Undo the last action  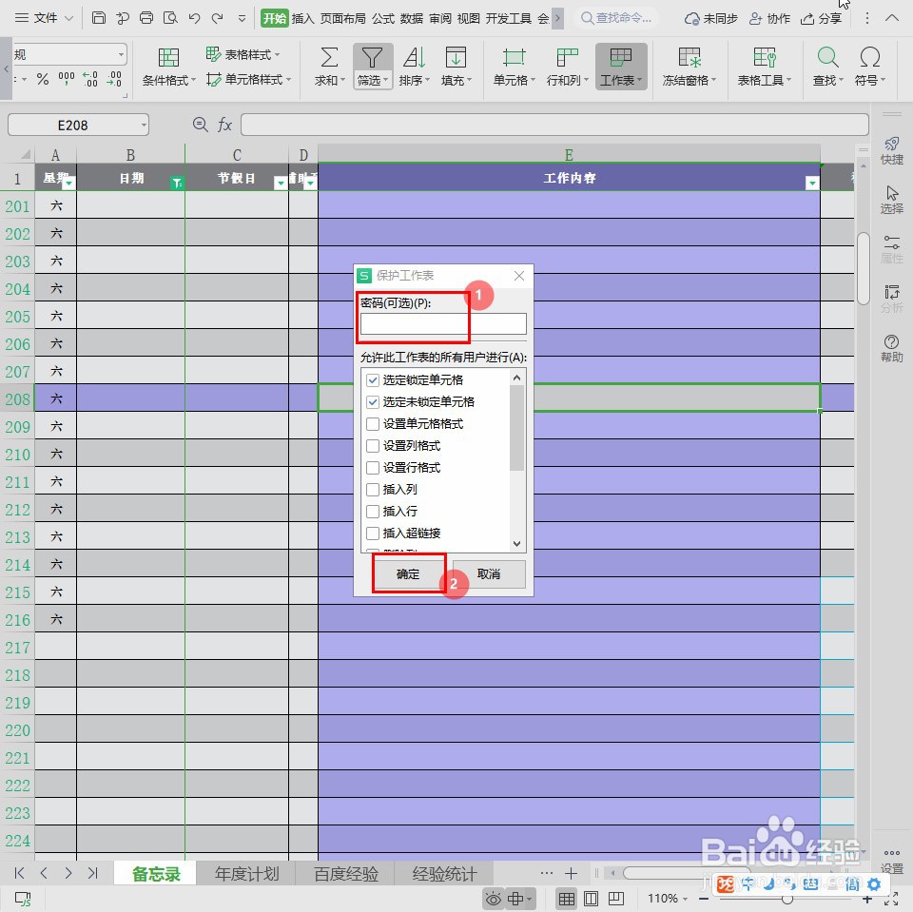point(194,18)
